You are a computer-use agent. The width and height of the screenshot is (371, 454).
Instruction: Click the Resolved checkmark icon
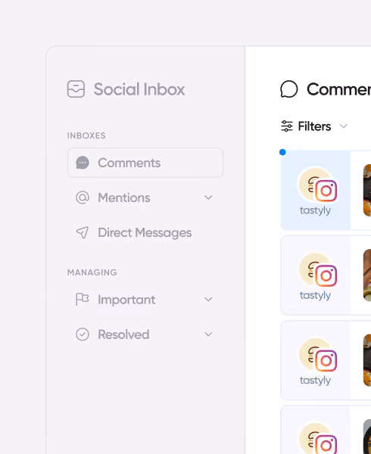click(83, 334)
